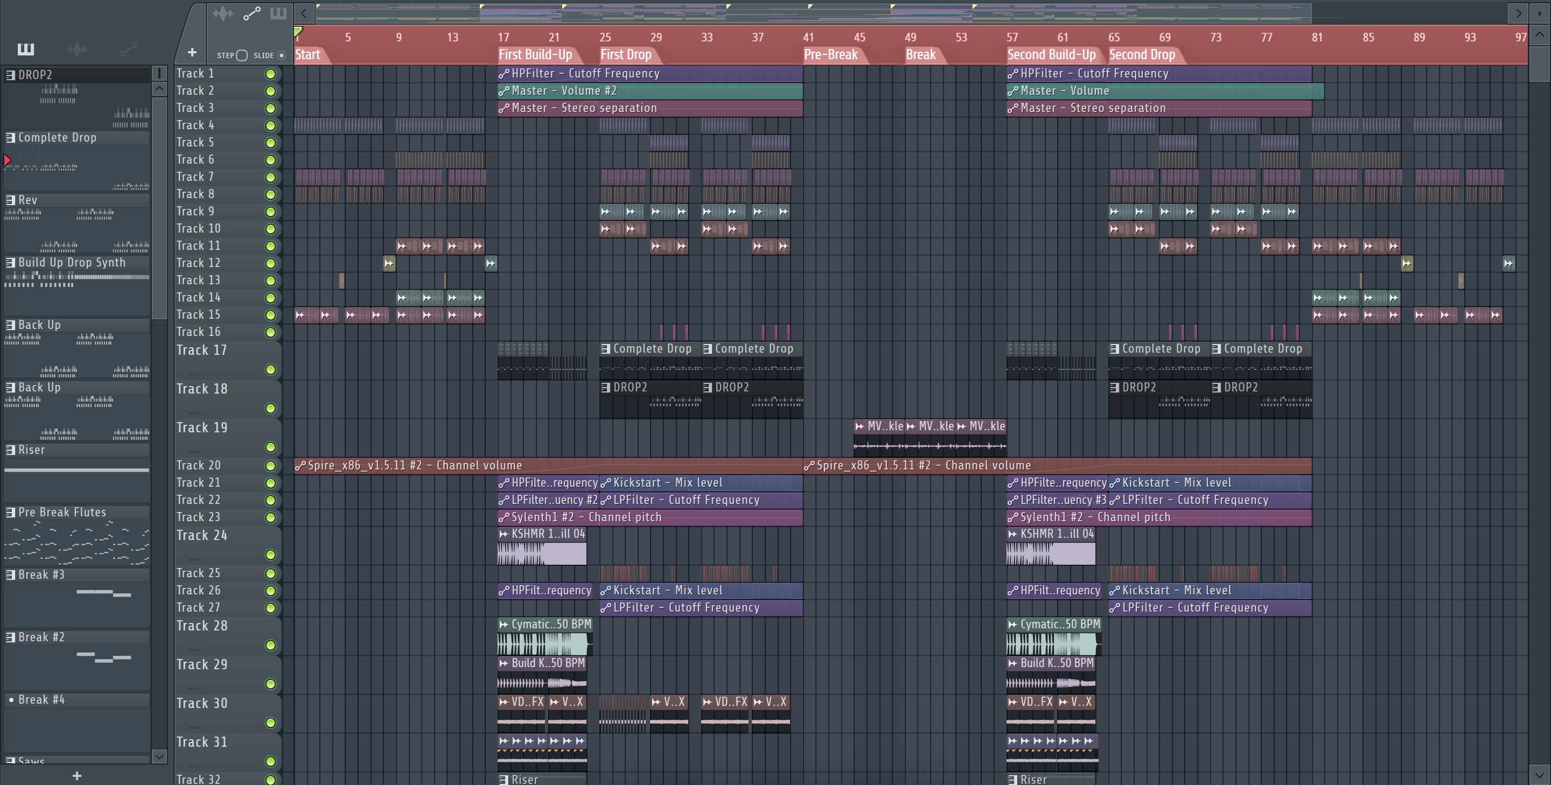Click the playlist overview minimap strip

click(813, 13)
